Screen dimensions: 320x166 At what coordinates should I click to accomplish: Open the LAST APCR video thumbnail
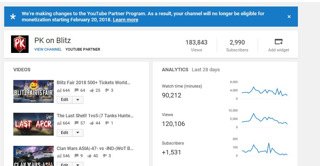34,124
